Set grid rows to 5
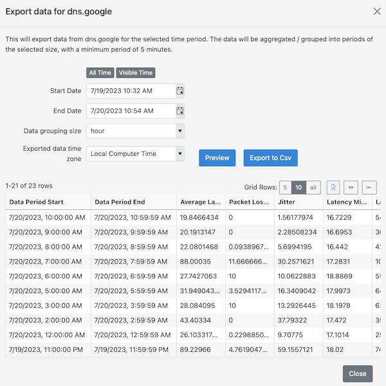The width and height of the screenshot is (386, 386). pyautogui.click(x=285, y=188)
